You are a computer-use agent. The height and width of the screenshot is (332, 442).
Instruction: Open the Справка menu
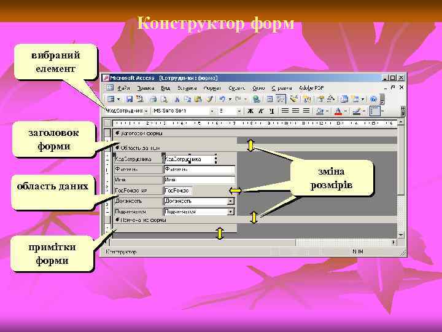tap(282, 88)
